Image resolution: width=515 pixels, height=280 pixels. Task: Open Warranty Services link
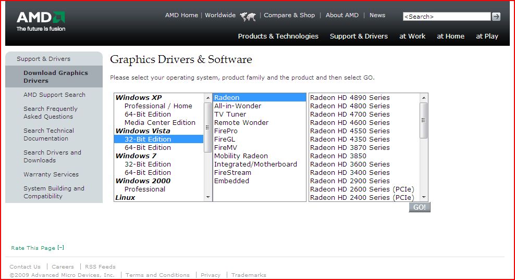tap(51, 174)
